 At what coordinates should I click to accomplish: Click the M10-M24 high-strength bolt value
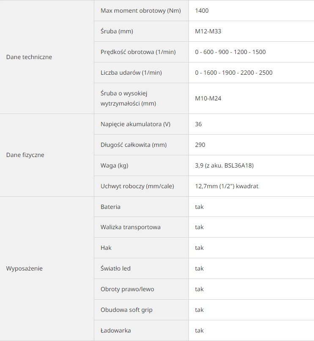(208, 98)
